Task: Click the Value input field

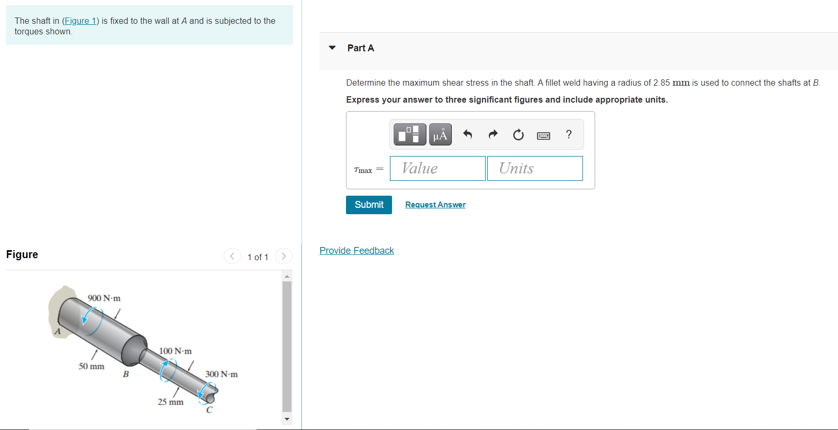Action: [438, 168]
